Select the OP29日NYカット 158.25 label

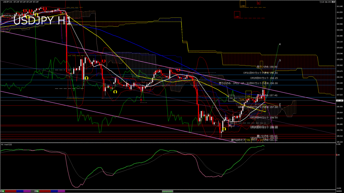(x=264, y=78)
